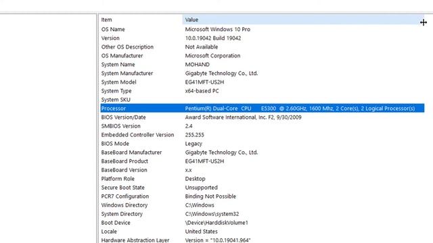Click the 2.4 value
The image size is (433, 243).
[x=189, y=126]
